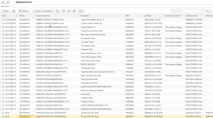
Task: Click the Контрагент filter input field
Action: (x=113, y=6)
